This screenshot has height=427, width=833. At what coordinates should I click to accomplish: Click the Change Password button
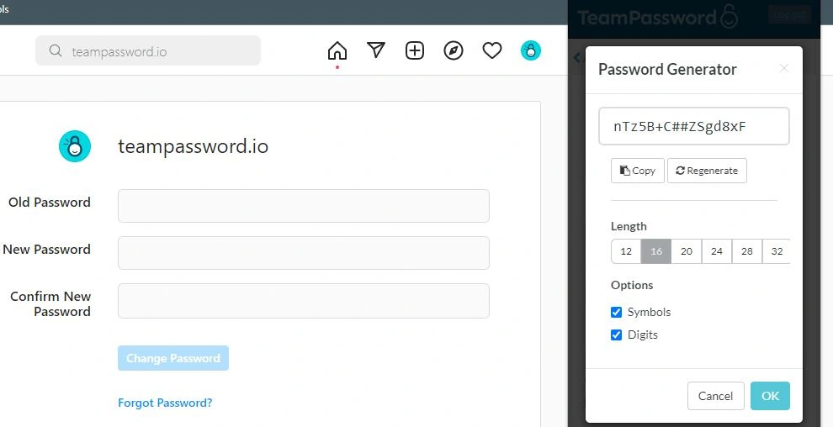pos(173,358)
